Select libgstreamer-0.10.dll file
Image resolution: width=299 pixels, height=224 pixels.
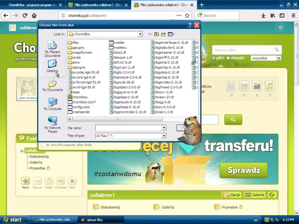(x=167, y=52)
